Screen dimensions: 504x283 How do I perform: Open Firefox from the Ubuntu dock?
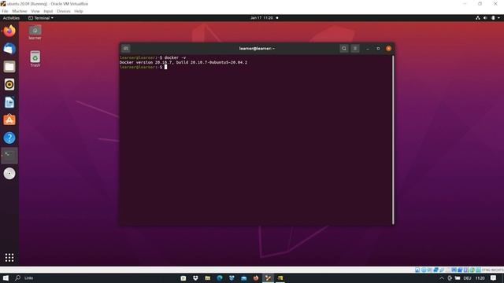point(9,31)
